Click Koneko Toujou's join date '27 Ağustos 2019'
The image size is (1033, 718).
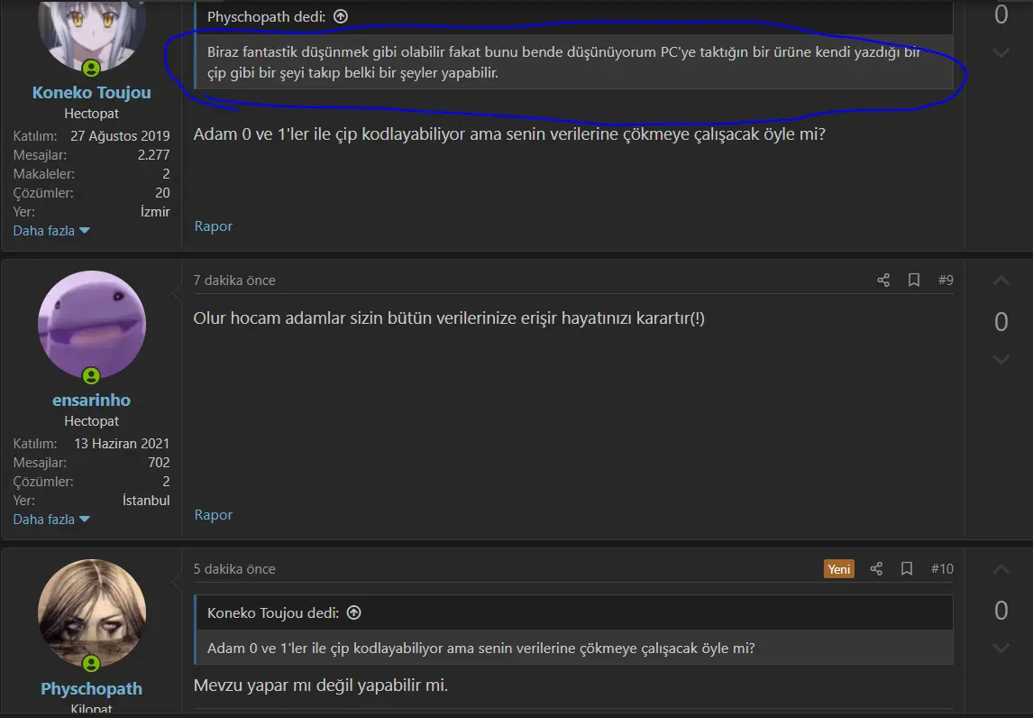pos(120,136)
